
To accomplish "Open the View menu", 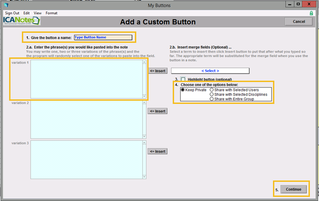I will pos(37,13).
